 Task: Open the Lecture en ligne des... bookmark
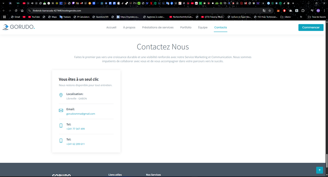[x=239, y=17]
